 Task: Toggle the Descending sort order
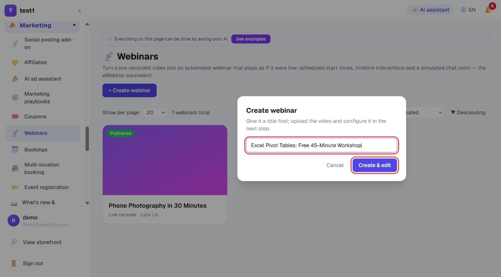(x=468, y=113)
